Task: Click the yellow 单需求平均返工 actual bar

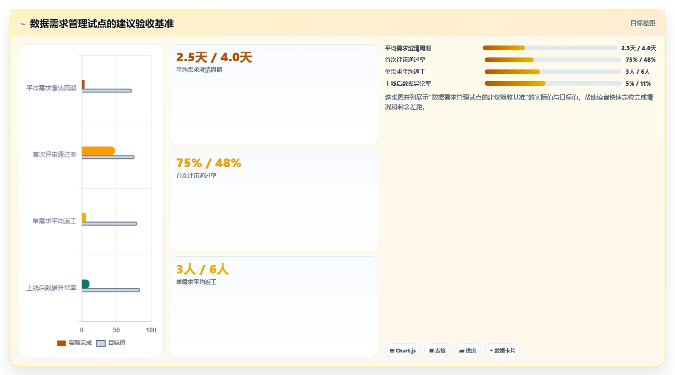Action: 84,217
